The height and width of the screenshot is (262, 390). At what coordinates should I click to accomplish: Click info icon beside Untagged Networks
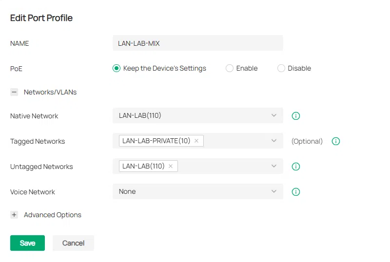click(x=295, y=167)
